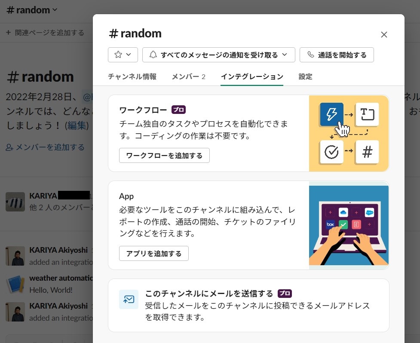The width and height of the screenshot is (420, 343).
Task: Click the text box tile in workflow illustration
Action: pos(367,114)
